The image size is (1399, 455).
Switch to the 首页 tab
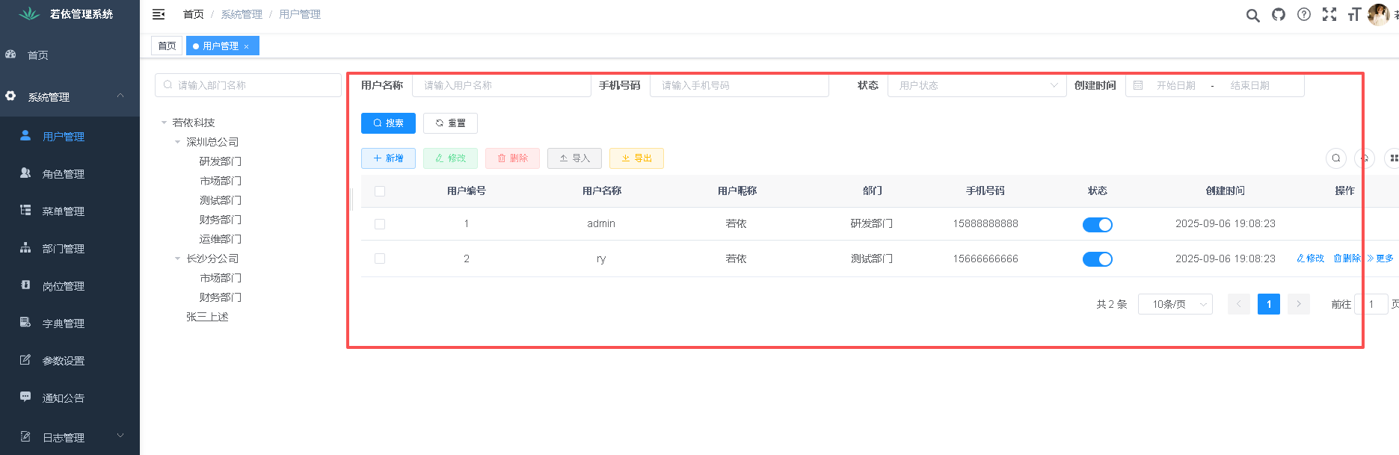click(x=167, y=46)
